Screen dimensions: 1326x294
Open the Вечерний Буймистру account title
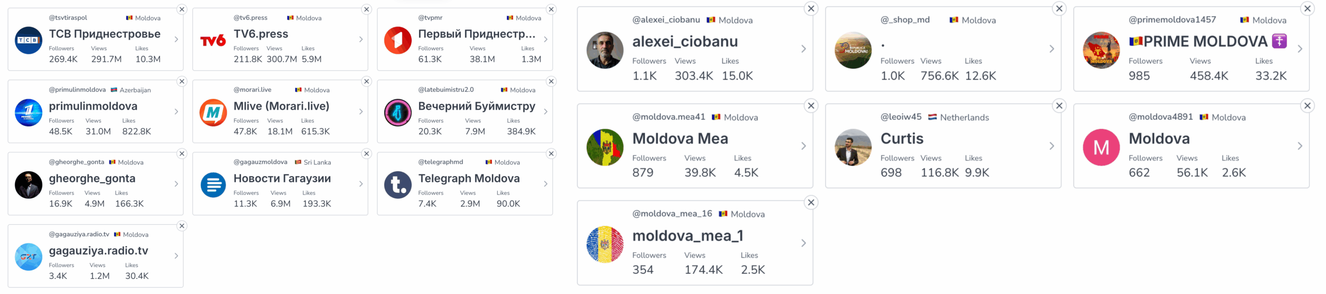pyautogui.click(x=477, y=106)
